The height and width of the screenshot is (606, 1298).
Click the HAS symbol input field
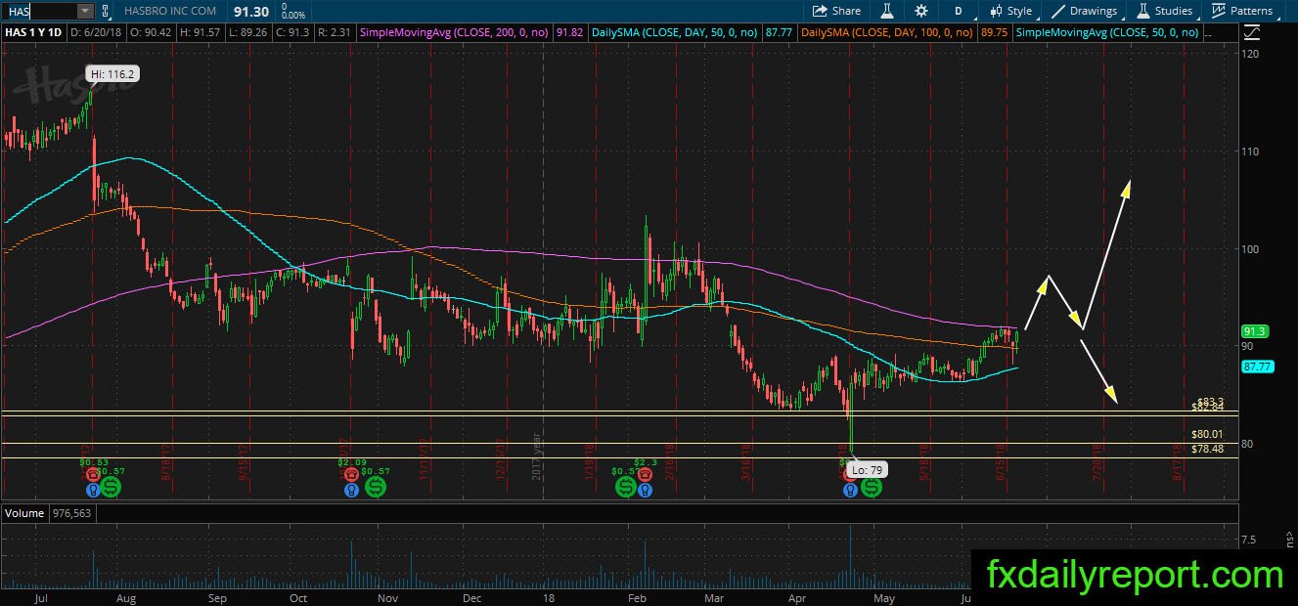pos(38,11)
